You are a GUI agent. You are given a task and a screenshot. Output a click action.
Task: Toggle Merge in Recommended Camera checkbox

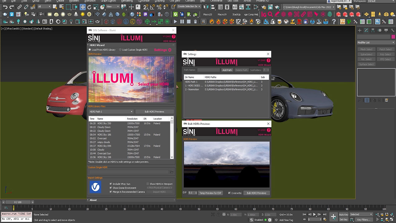coord(111,192)
